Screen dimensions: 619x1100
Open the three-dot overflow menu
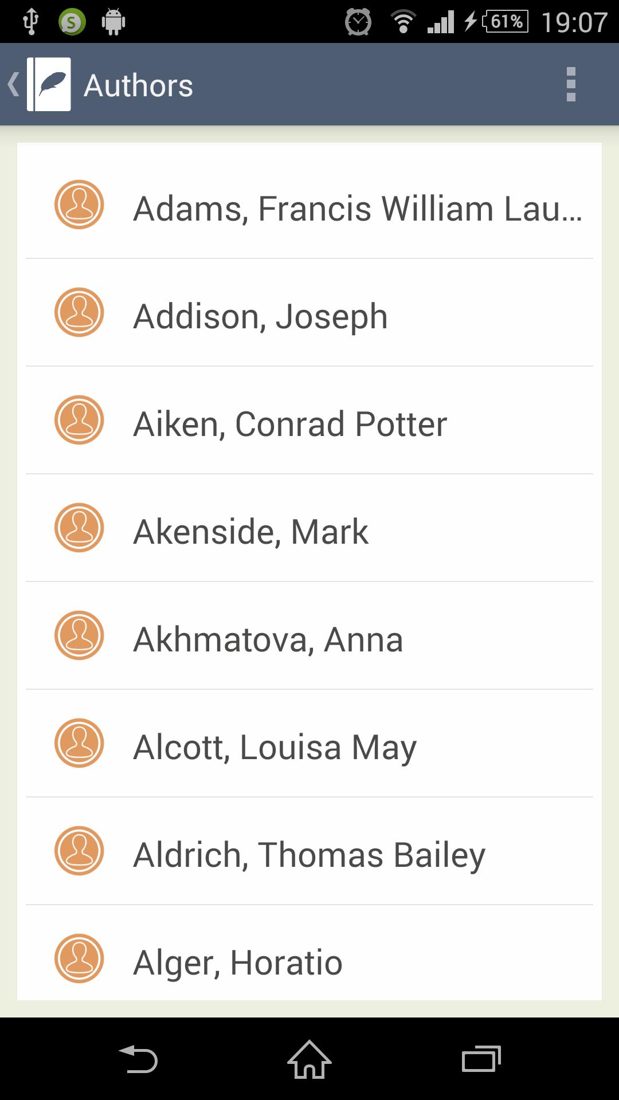point(570,84)
